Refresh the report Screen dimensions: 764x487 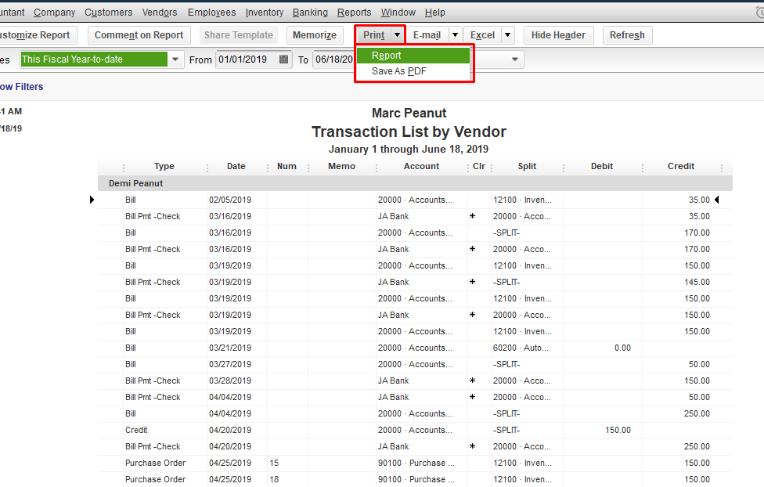tap(627, 35)
